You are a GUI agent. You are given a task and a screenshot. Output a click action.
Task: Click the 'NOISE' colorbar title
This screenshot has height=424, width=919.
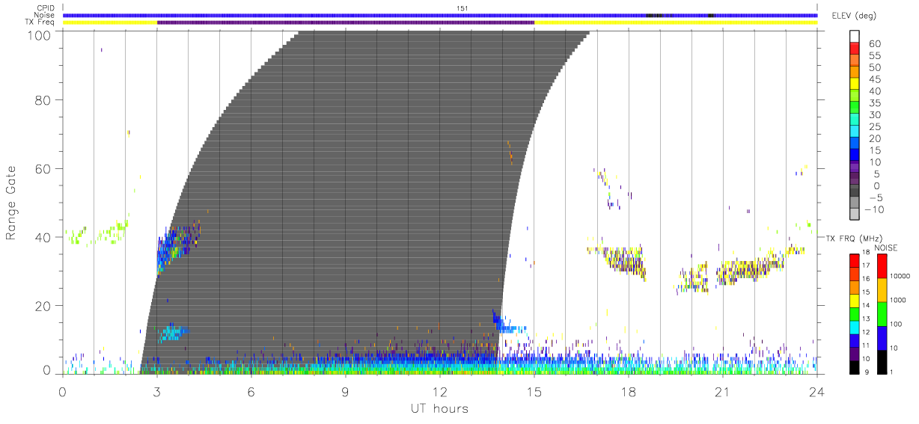[x=886, y=248]
